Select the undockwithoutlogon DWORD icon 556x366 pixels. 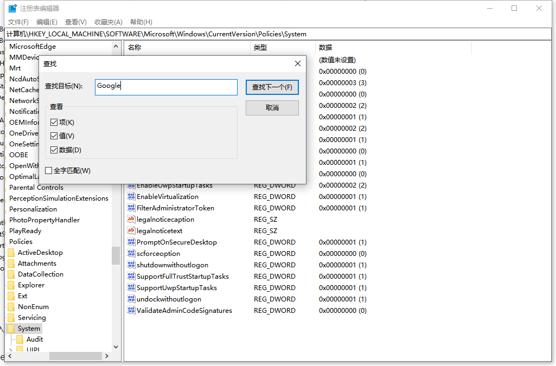[131, 299]
